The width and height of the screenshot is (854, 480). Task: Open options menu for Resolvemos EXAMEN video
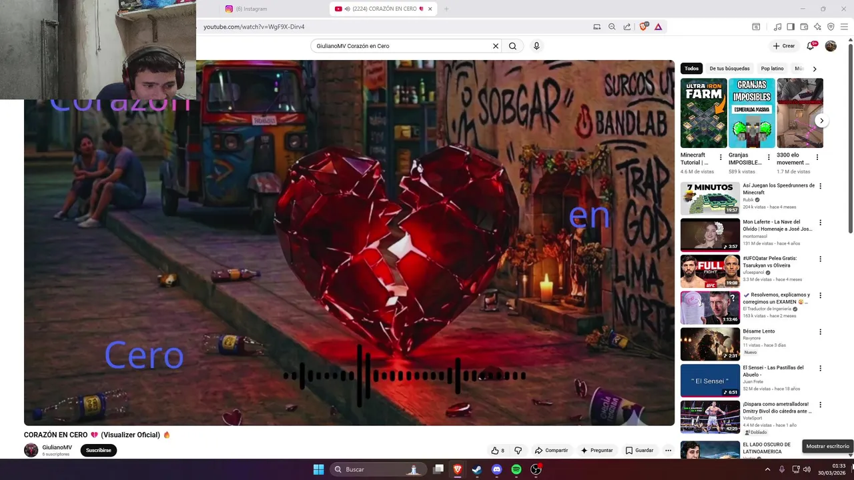(x=821, y=295)
